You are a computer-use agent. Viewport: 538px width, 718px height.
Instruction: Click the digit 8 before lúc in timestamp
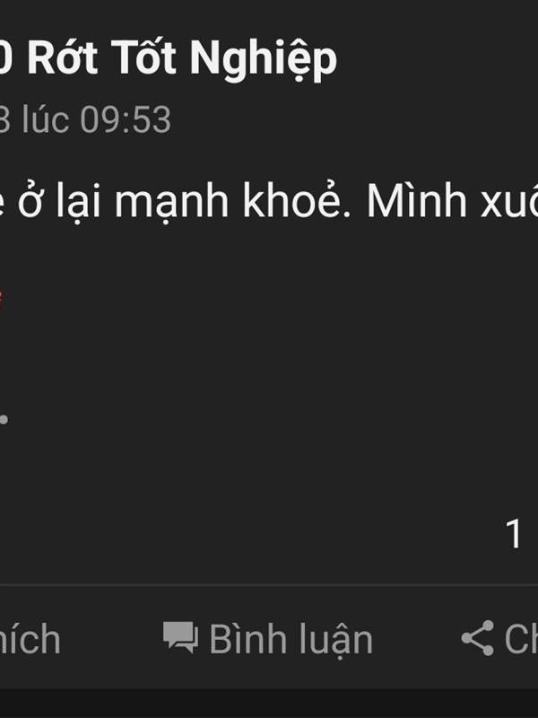[4, 119]
